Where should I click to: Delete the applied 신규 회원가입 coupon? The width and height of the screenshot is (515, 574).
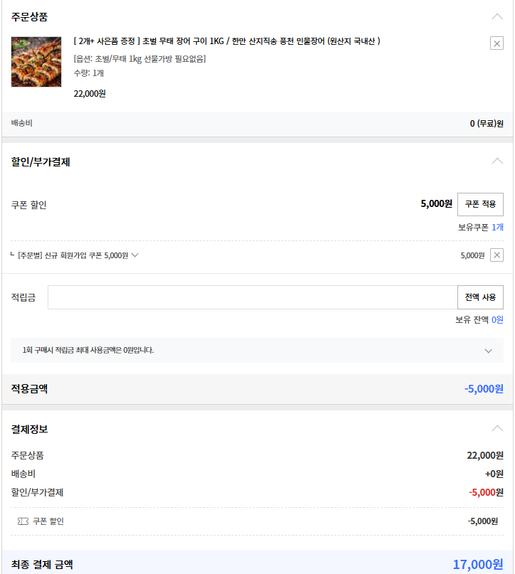497,255
